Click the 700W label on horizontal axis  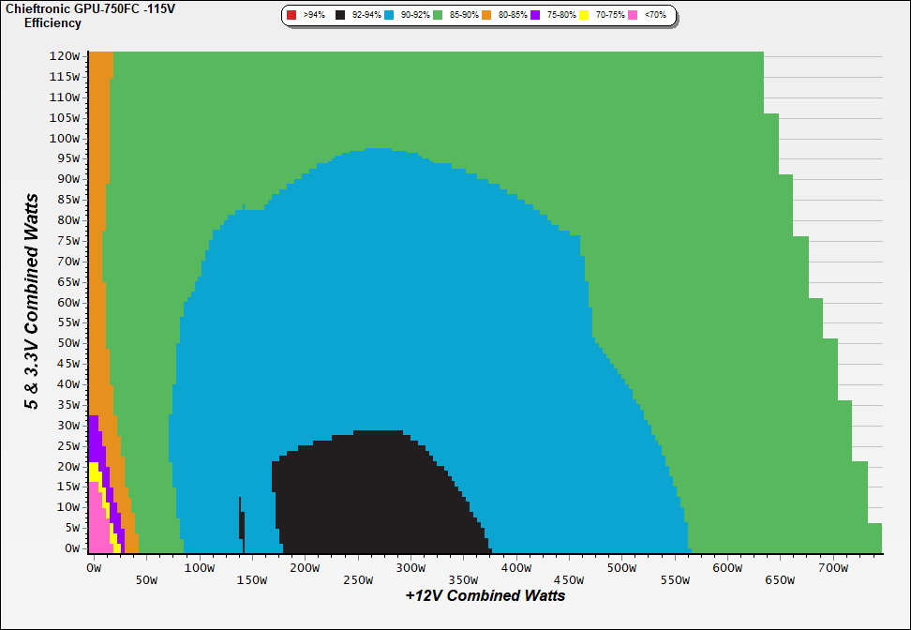pos(832,568)
